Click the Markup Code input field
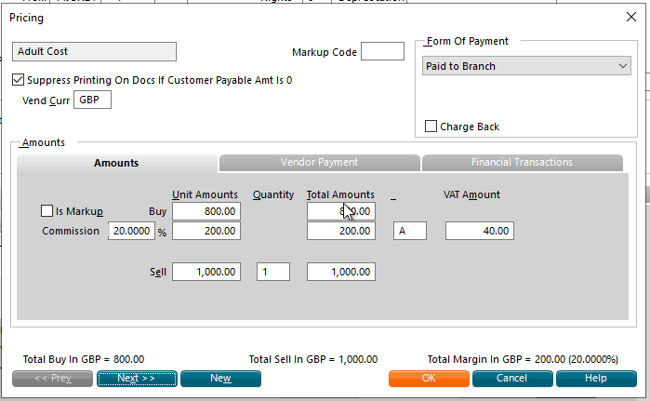The width and height of the screenshot is (650, 401). click(382, 51)
